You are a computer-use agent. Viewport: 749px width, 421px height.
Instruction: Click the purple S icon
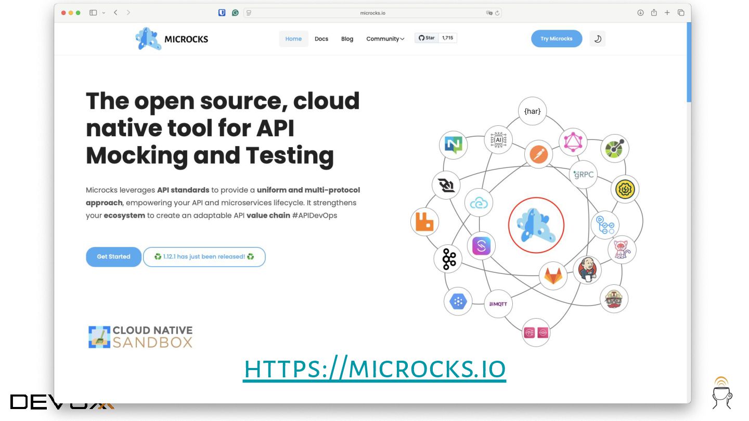tap(481, 245)
